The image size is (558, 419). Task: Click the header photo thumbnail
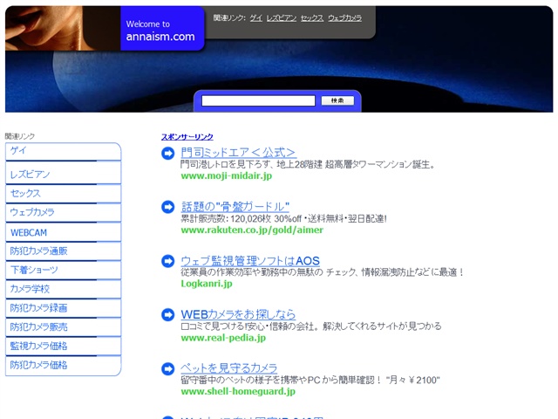tap(63, 28)
